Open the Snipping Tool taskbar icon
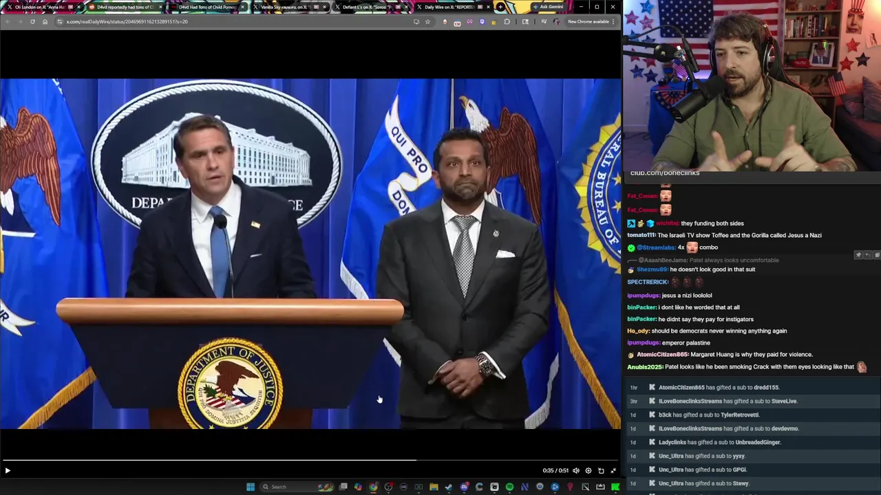Image resolution: width=881 pixels, height=495 pixels. [x=585, y=487]
